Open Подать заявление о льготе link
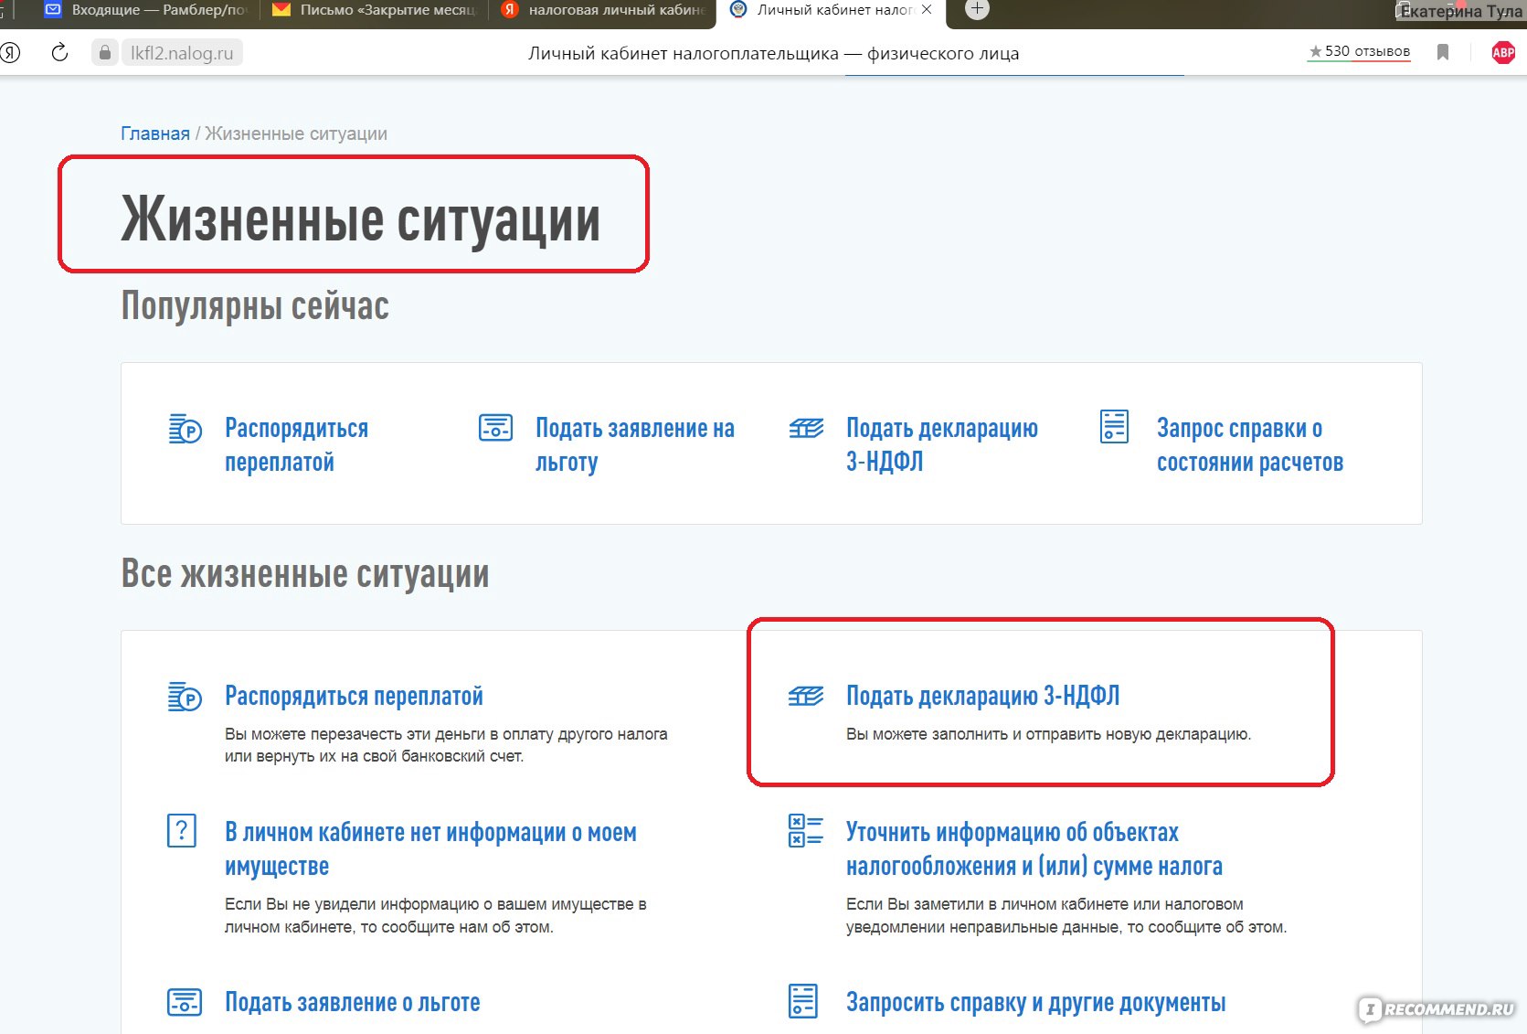Image resolution: width=1527 pixels, height=1034 pixels. [352, 1003]
